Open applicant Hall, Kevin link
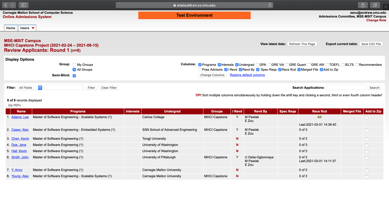 coord(19,151)
